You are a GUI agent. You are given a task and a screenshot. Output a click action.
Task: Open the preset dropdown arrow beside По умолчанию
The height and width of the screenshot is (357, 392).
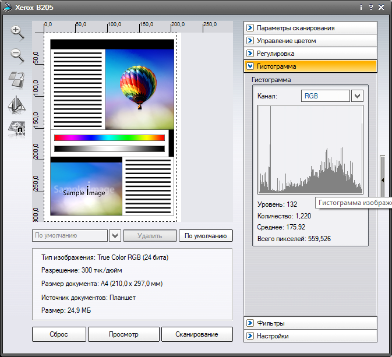coord(115,236)
